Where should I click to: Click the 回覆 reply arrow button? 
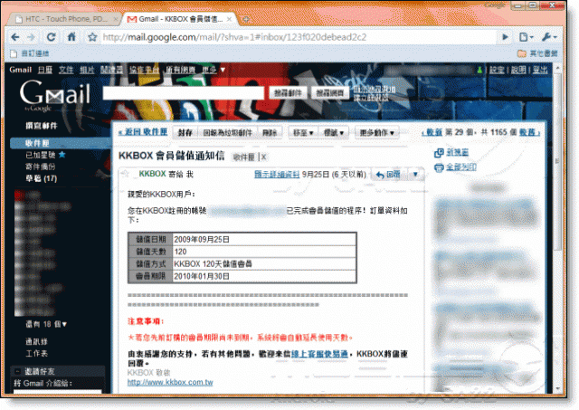pyautogui.click(x=388, y=175)
